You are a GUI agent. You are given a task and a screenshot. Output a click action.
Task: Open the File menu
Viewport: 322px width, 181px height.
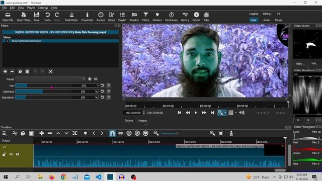[5, 8]
